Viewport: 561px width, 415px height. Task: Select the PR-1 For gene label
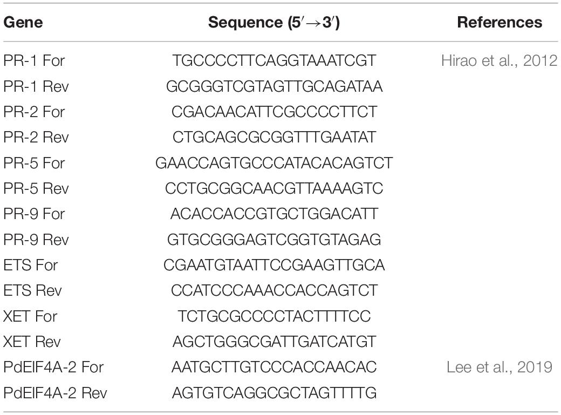click(x=34, y=60)
